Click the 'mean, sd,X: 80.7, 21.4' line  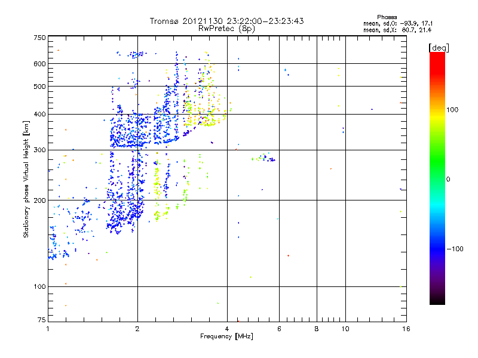coord(397,30)
